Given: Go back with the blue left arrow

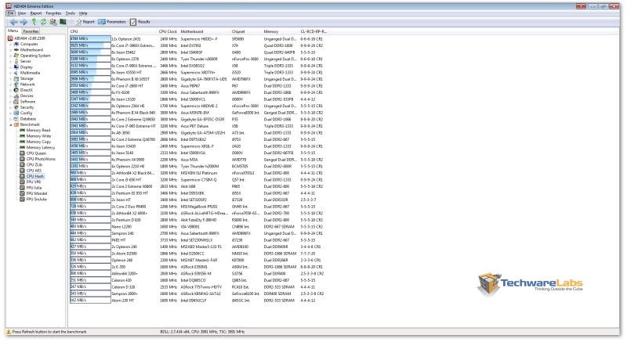Looking at the screenshot, I should (13, 22).
